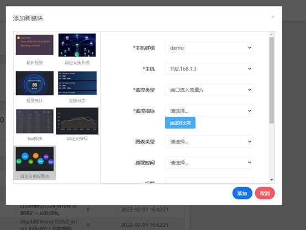Expand the 抓取时间 dropdown
Viewport: 306px width, 230px height.
209,163
